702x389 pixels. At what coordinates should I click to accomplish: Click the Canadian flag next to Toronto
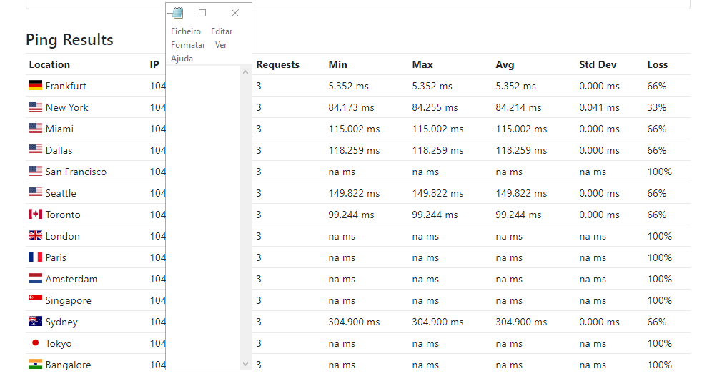[x=35, y=215]
